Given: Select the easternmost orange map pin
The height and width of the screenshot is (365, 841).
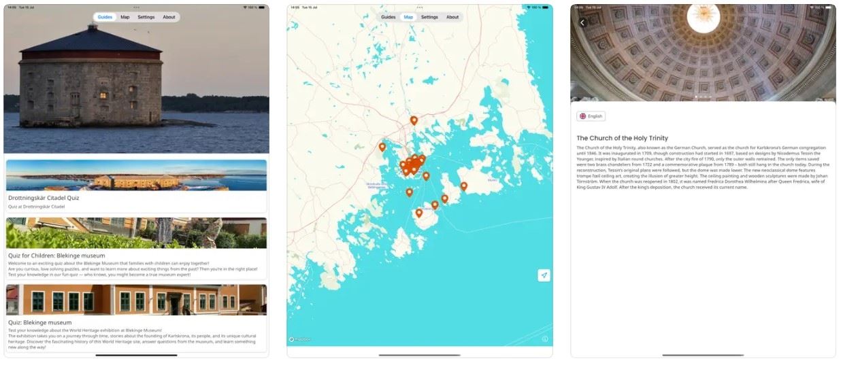Looking at the screenshot, I should click(x=464, y=186).
